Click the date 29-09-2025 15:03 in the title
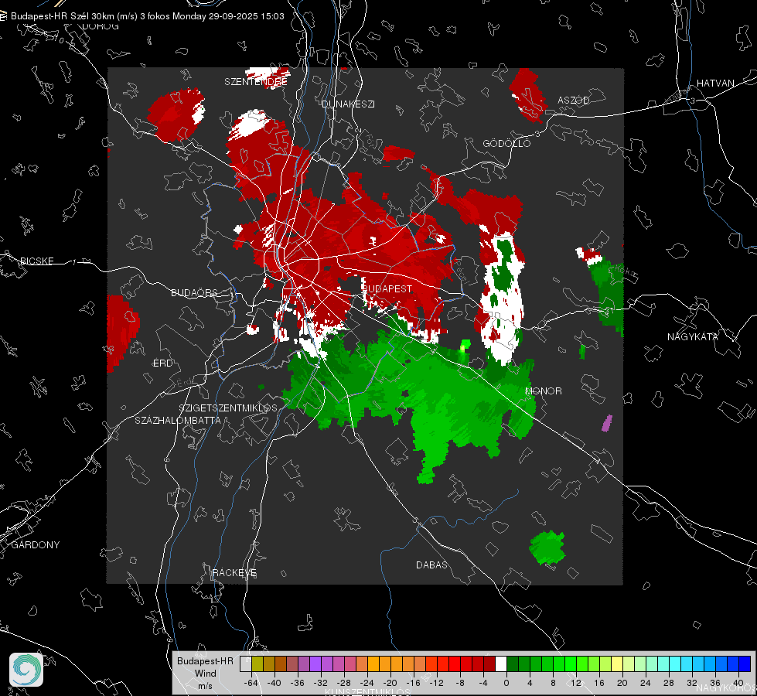 point(246,16)
